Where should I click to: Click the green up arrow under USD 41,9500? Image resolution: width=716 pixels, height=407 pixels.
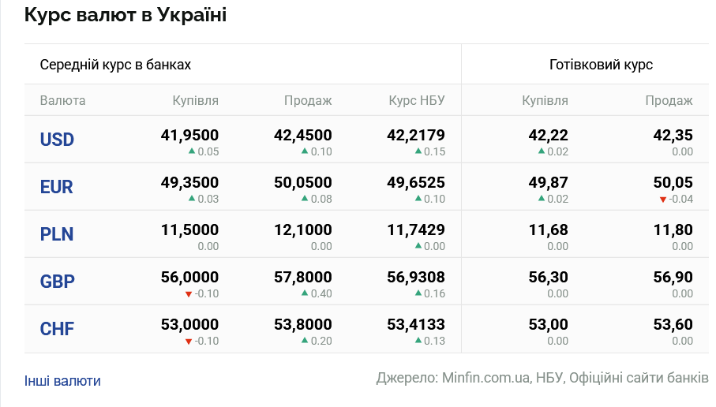click(191, 151)
